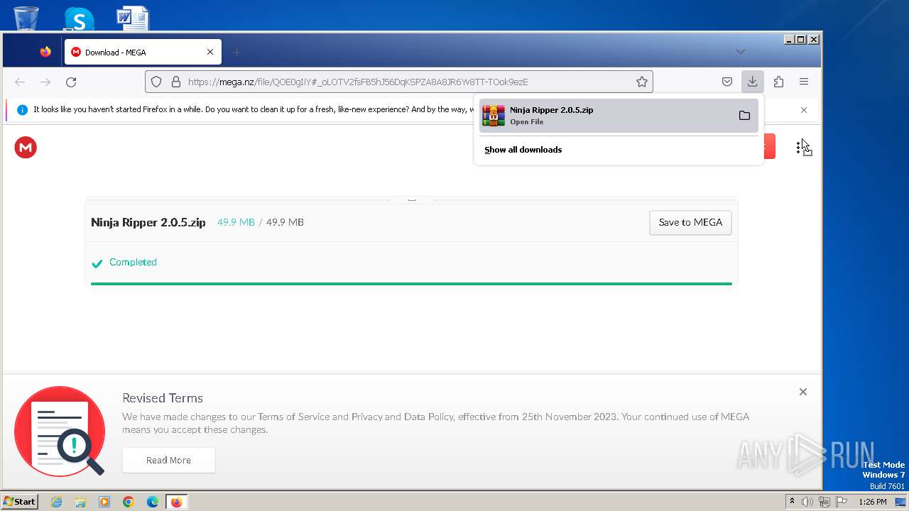Open the Extensions puzzle icon

pos(778,82)
